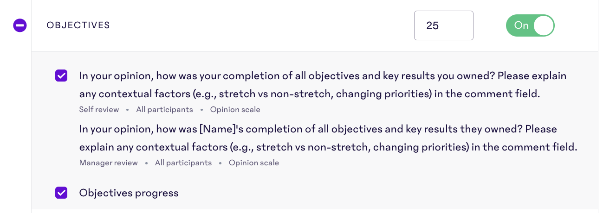This screenshot has height=213, width=610.
Task: Uncheck the Objectives progress checkbox
Action: click(x=61, y=193)
